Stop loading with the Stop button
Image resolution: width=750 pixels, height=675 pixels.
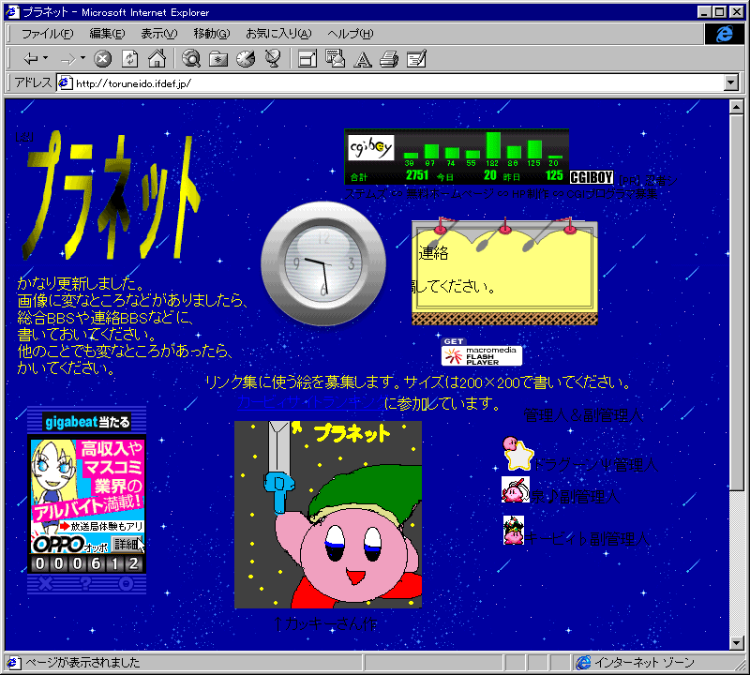[102, 59]
